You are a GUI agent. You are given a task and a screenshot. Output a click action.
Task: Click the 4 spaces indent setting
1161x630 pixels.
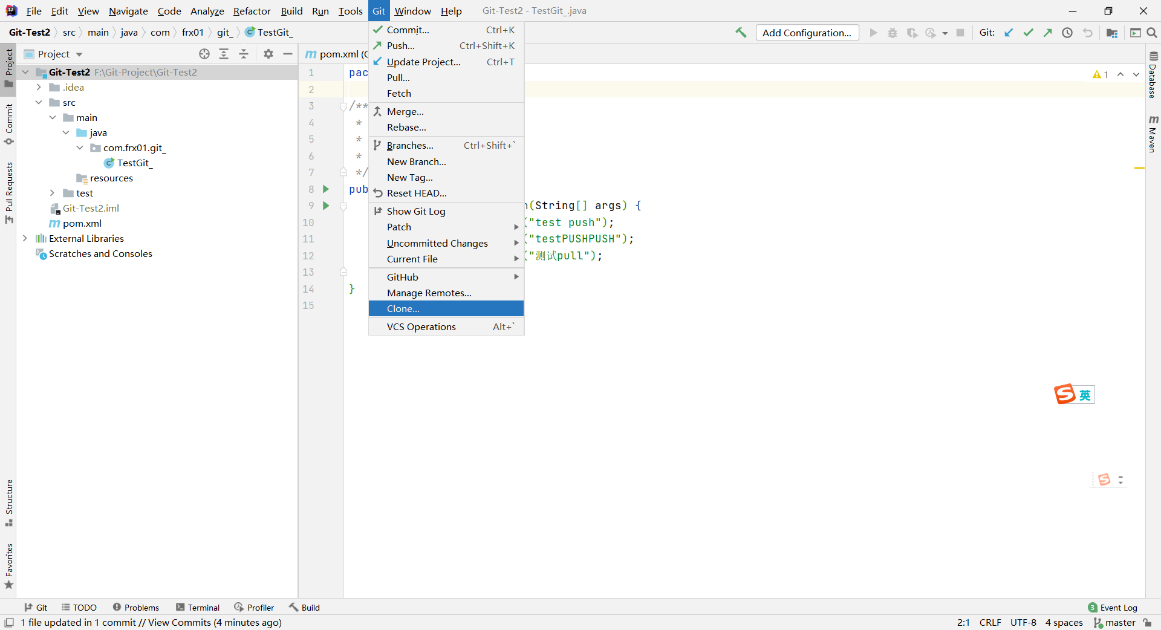pyautogui.click(x=1064, y=622)
